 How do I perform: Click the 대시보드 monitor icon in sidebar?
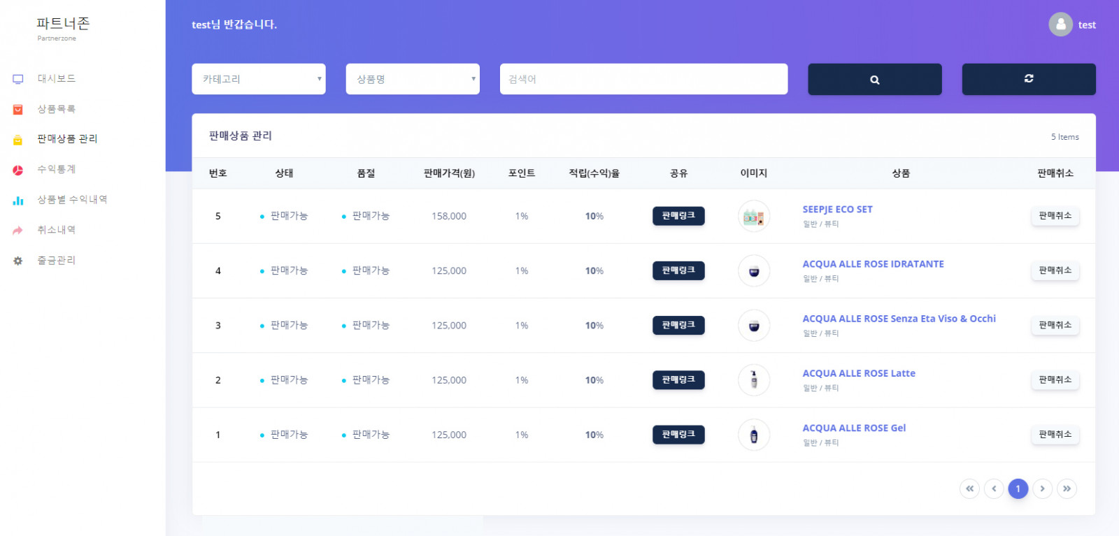click(x=18, y=79)
